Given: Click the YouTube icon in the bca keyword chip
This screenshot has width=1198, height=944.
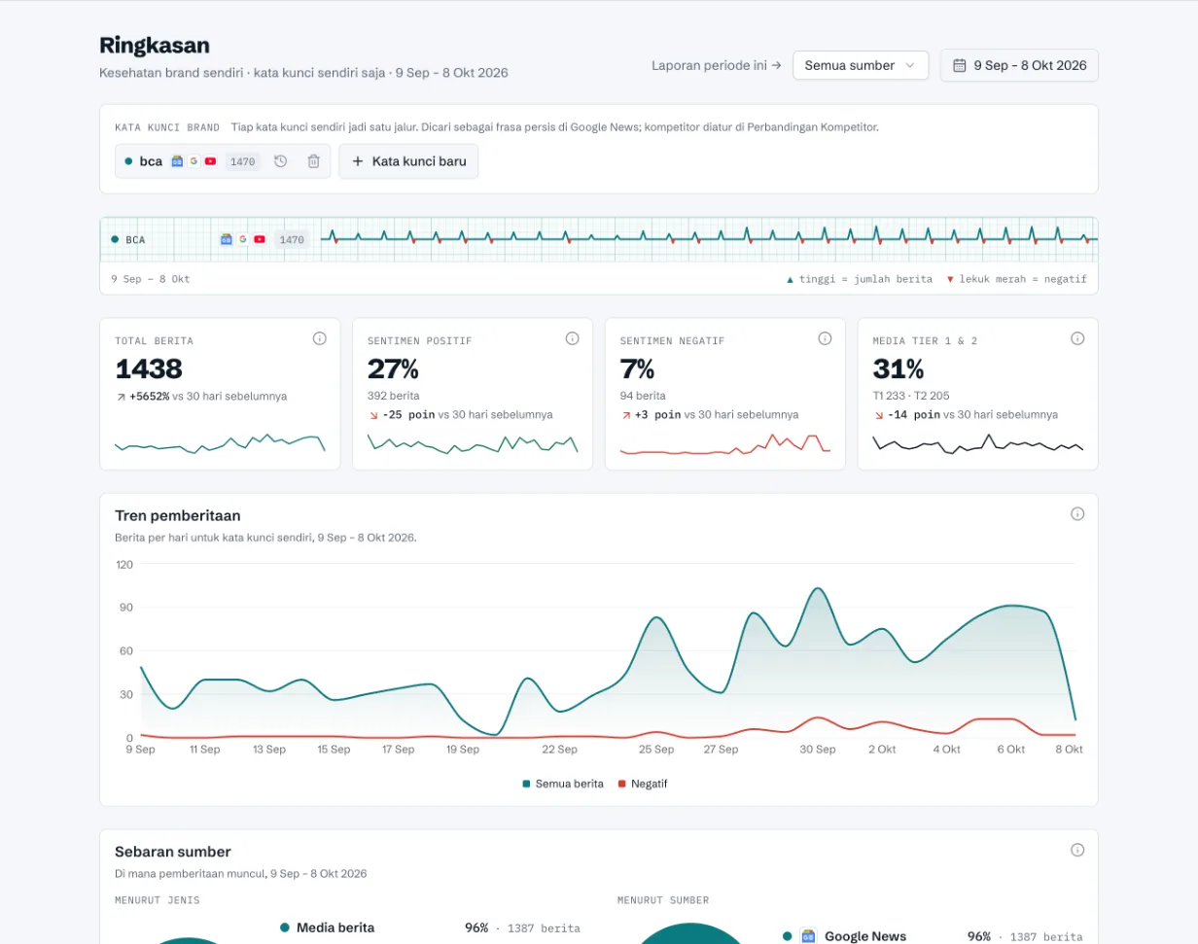Looking at the screenshot, I should (210, 161).
